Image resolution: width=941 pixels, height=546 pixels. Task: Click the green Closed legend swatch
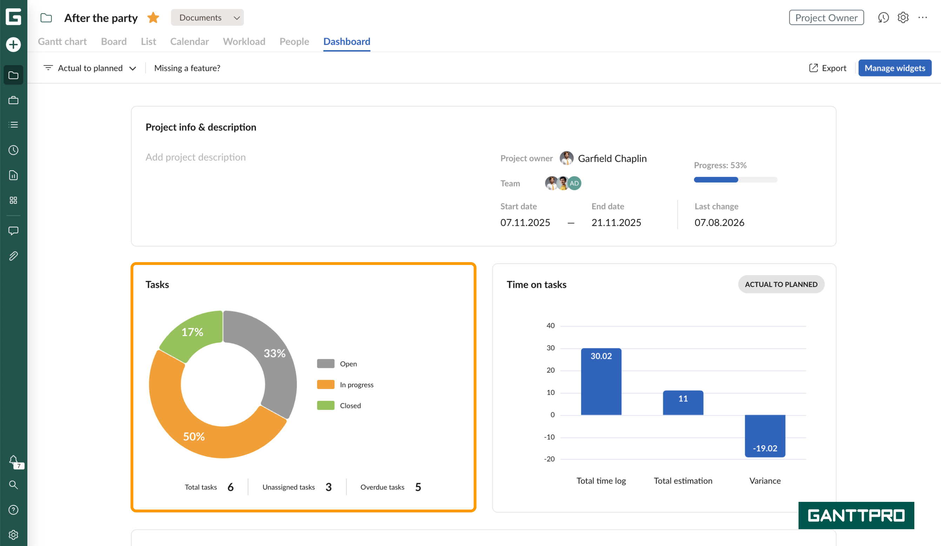click(326, 405)
